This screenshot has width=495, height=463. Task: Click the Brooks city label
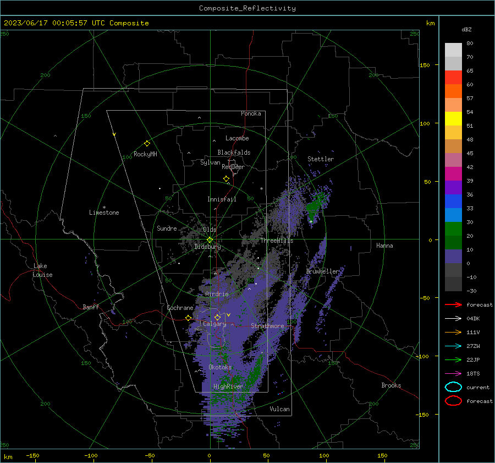pos(391,385)
